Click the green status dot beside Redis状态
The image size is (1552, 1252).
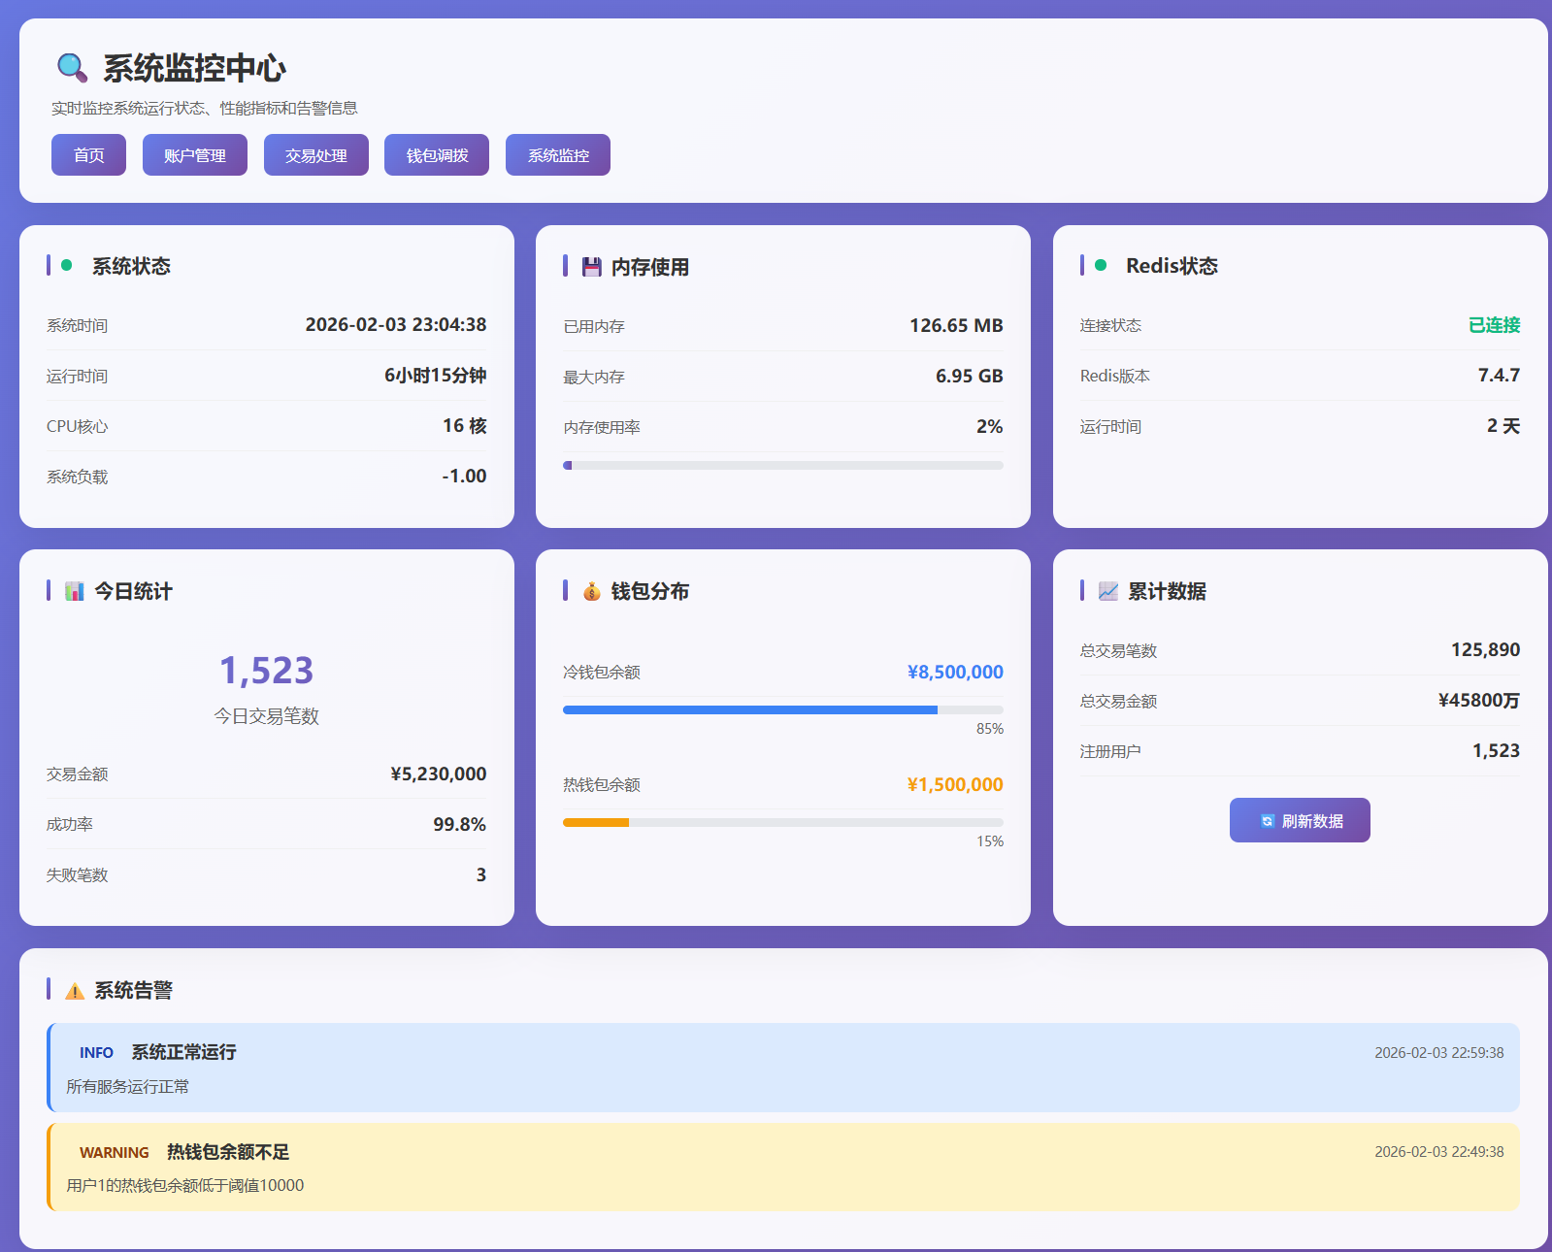pos(1101,265)
